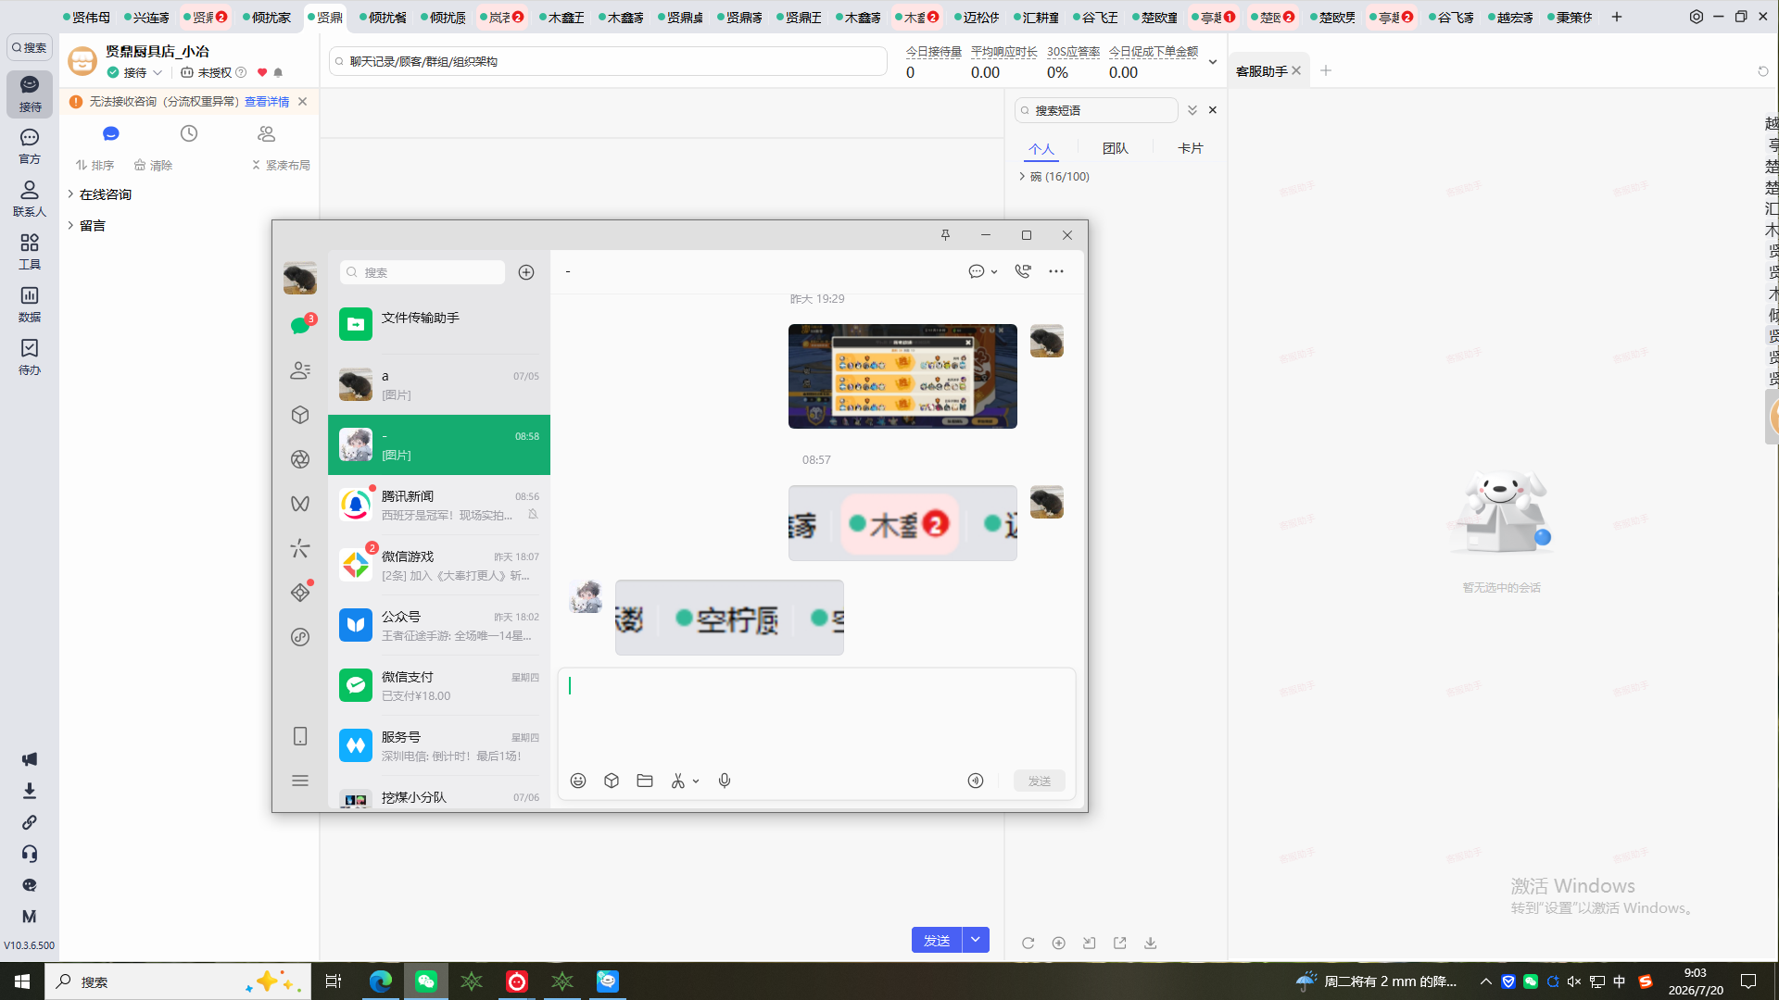Viewport: 1779px width, 1000px height.
Task: Open the 接待 status dropdown under the store name
Action: click(x=135, y=72)
